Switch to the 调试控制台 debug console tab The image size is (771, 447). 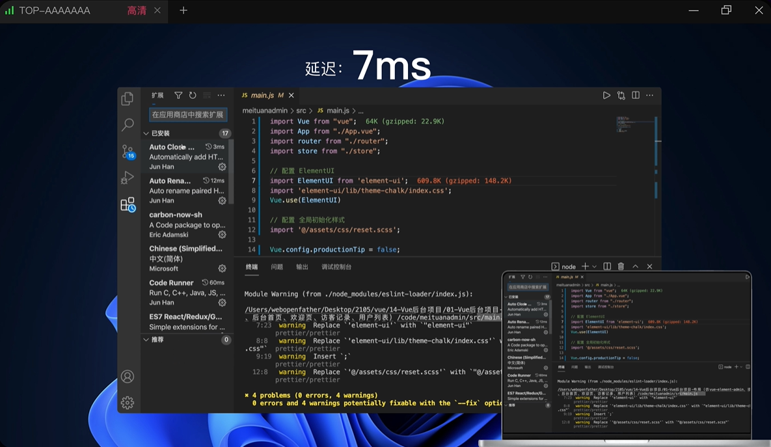336,267
